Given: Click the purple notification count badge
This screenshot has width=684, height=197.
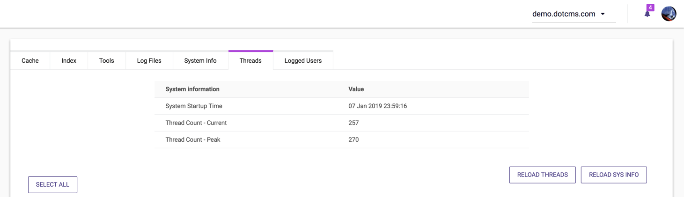Looking at the screenshot, I should pos(650,7).
